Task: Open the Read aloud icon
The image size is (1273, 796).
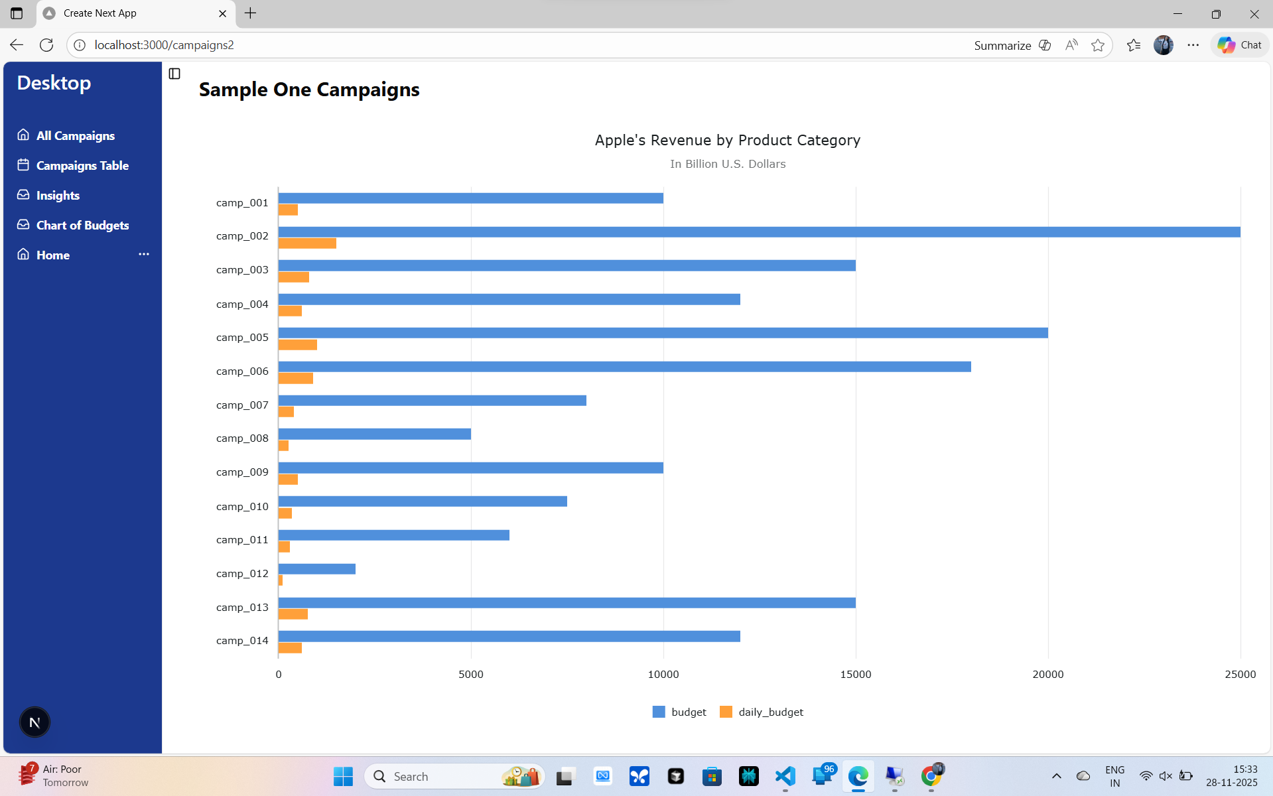Action: pos(1071,45)
